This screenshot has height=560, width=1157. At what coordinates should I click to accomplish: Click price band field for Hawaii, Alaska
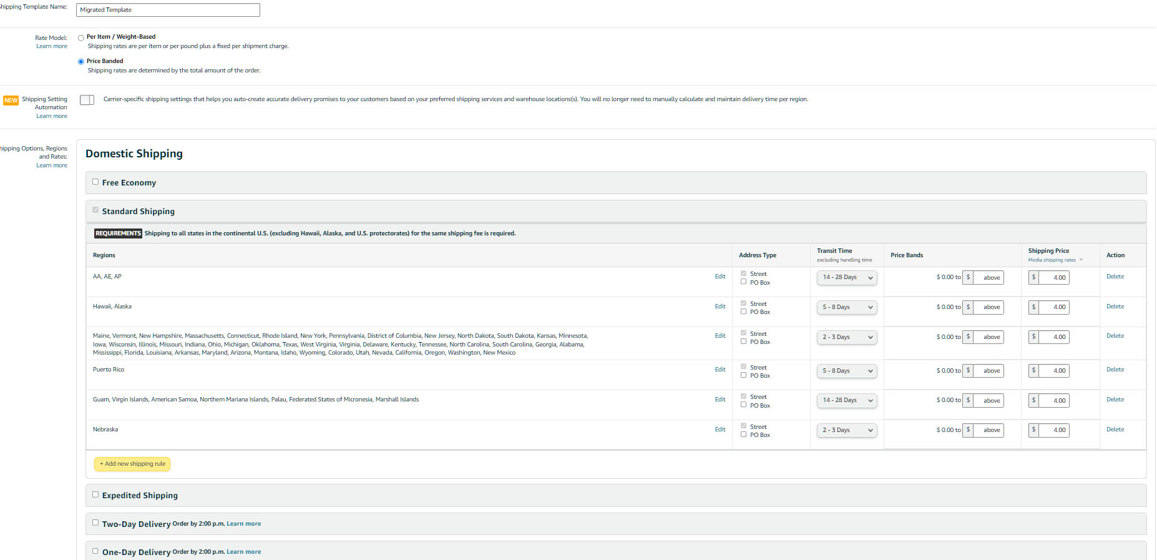pyautogui.click(x=989, y=307)
